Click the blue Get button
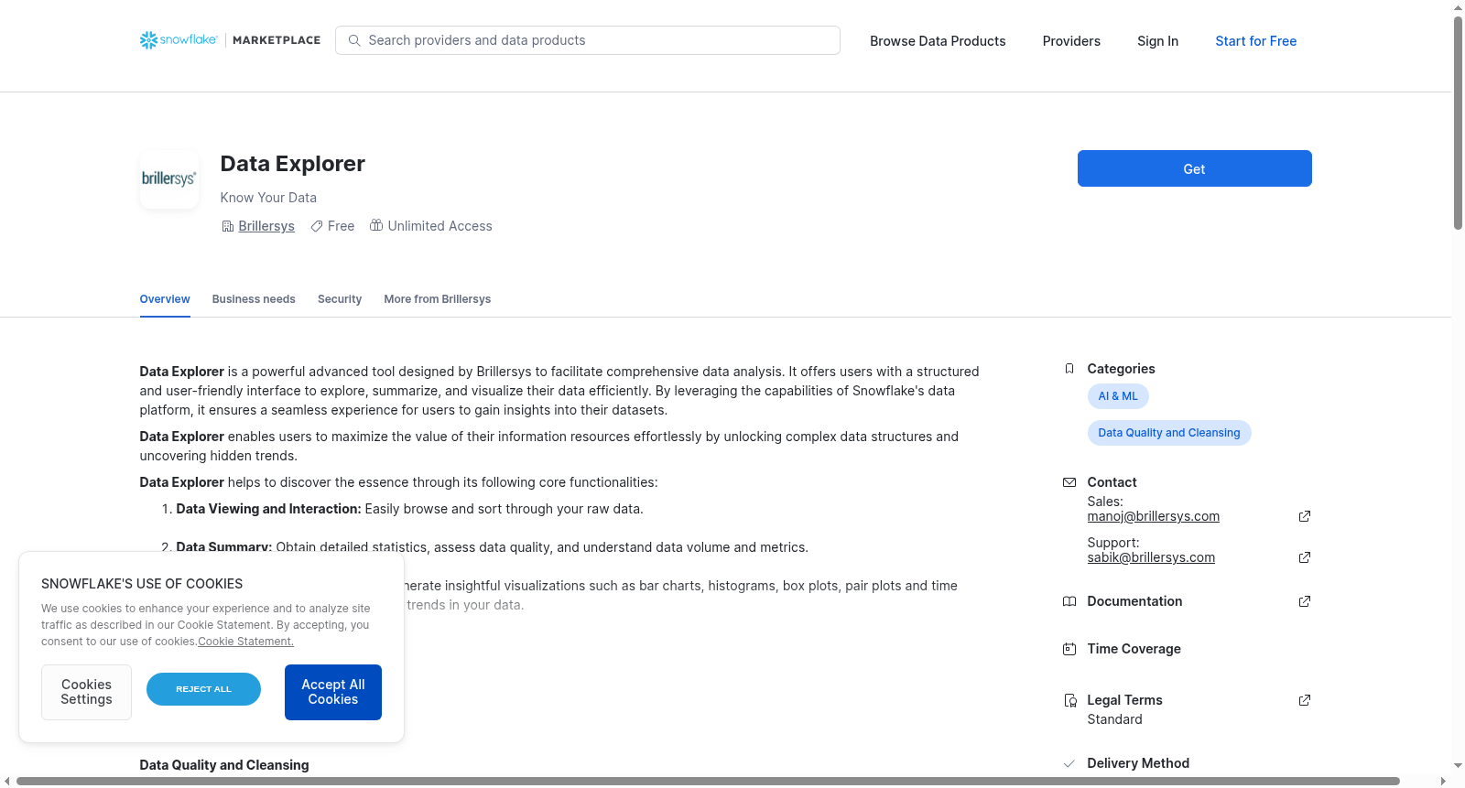 [x=1194, y=168]
